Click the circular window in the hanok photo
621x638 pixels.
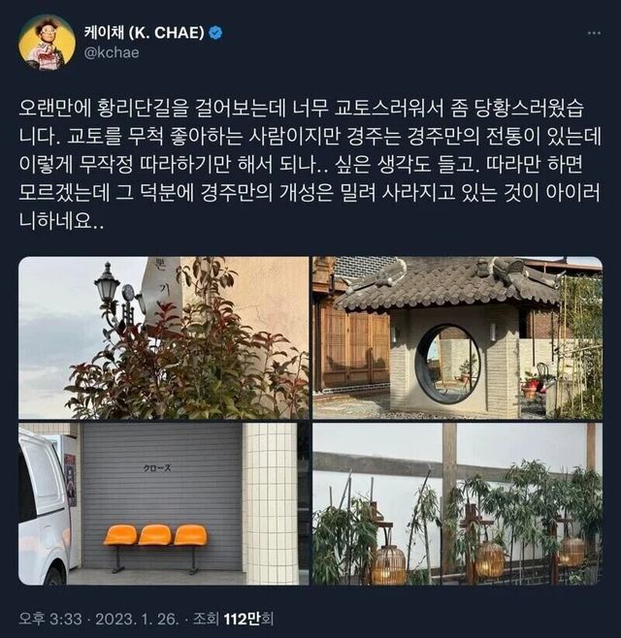tap(447, 364)
